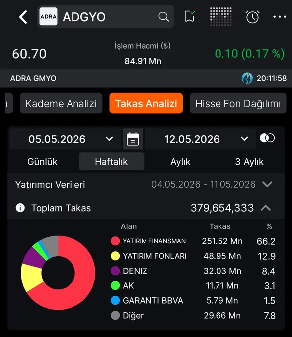Image resolution: width=292 pixels, height=337 pixels.
Task: Tap the ADGYO ticker search field
Action: tap(105, 17)
